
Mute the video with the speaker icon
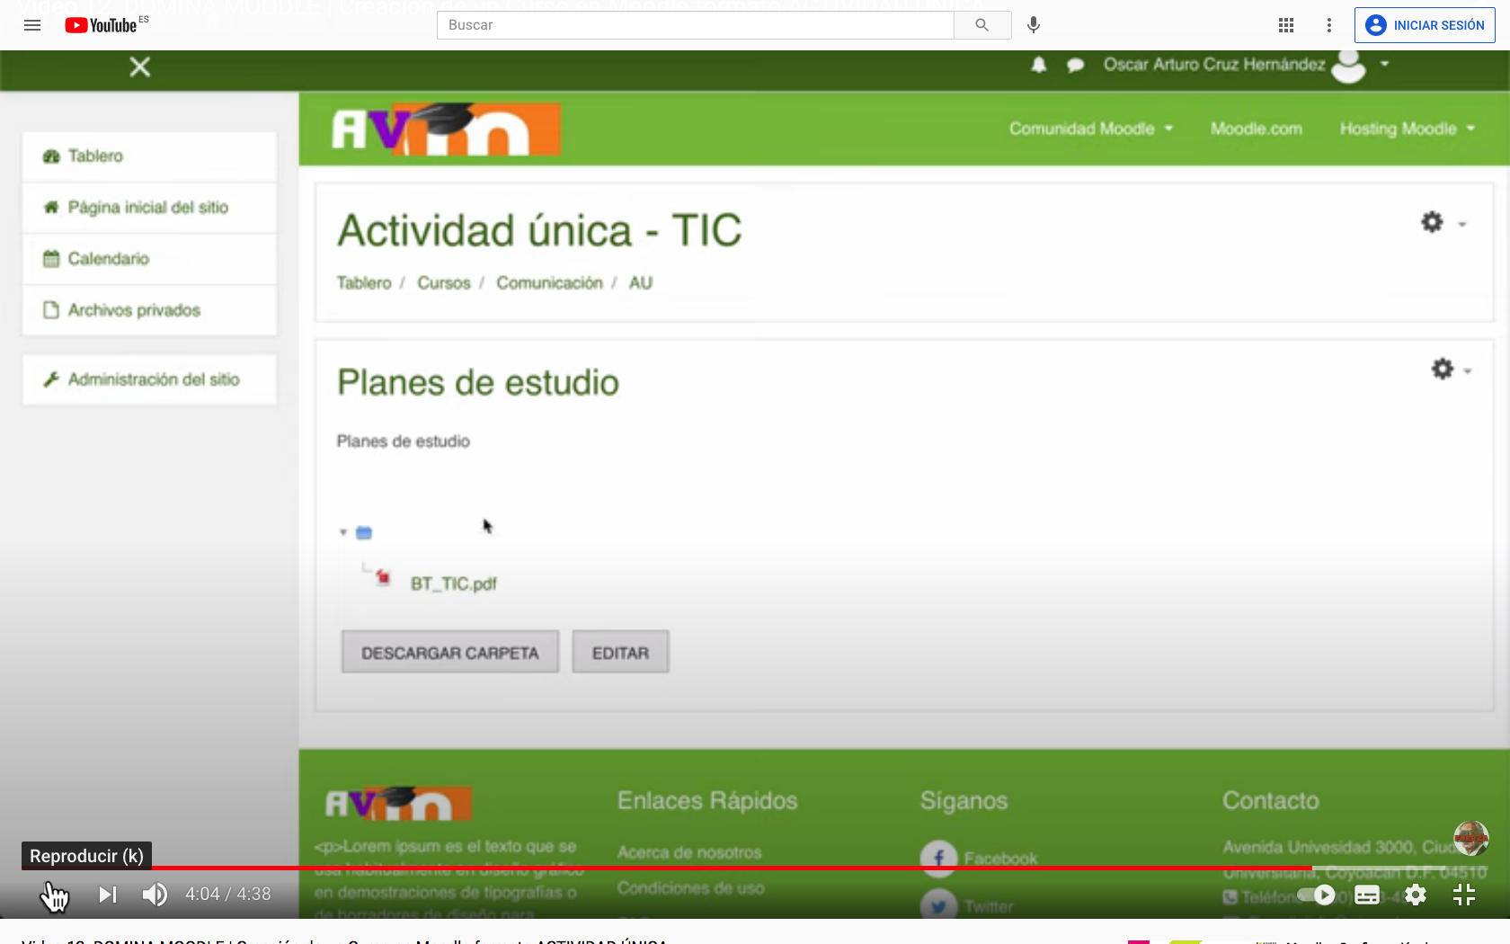[155, 894]
